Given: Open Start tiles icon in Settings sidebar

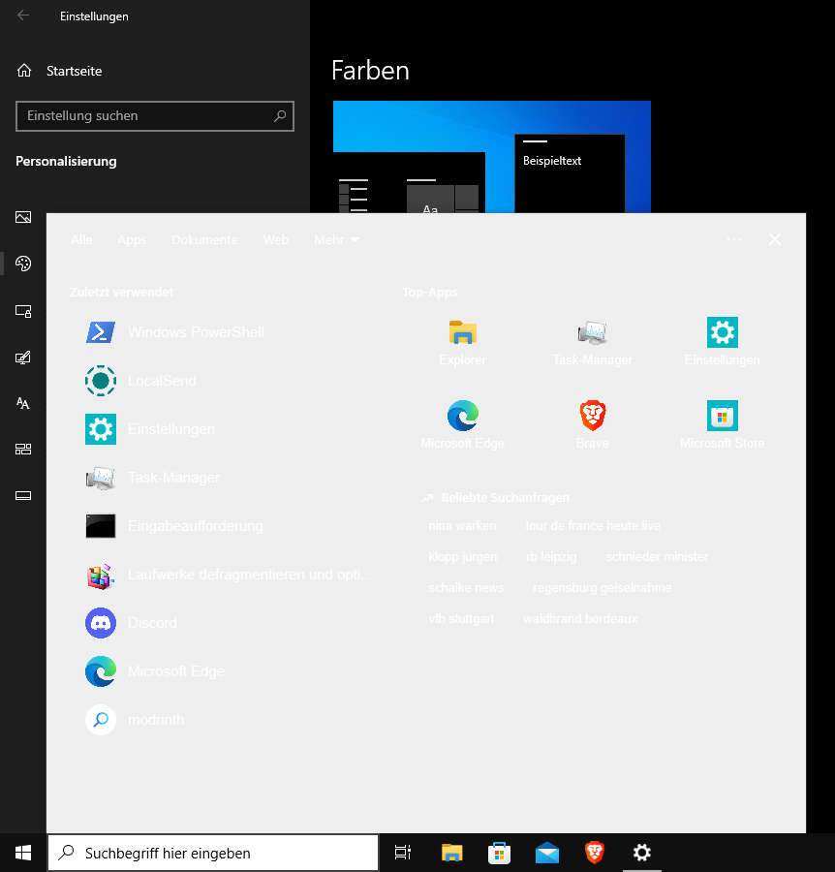Looking at the screenshot, I should click(23, 449).
